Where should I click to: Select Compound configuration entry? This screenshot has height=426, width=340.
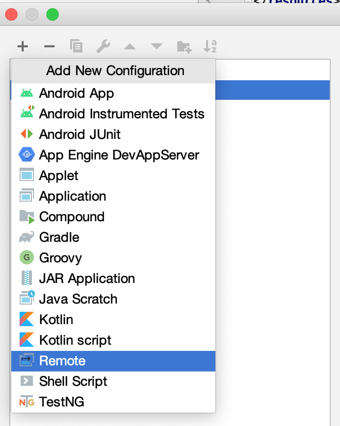(113, 217)
